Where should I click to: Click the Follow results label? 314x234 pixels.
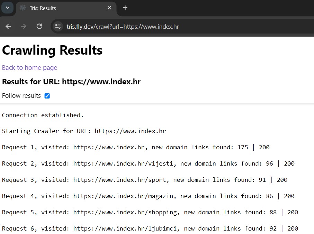[x=21, y=96]
